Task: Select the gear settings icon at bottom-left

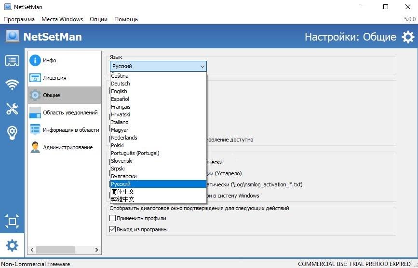Action: pos(12,246)
